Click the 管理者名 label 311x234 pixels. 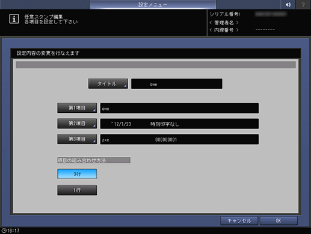tap(224, 22)
